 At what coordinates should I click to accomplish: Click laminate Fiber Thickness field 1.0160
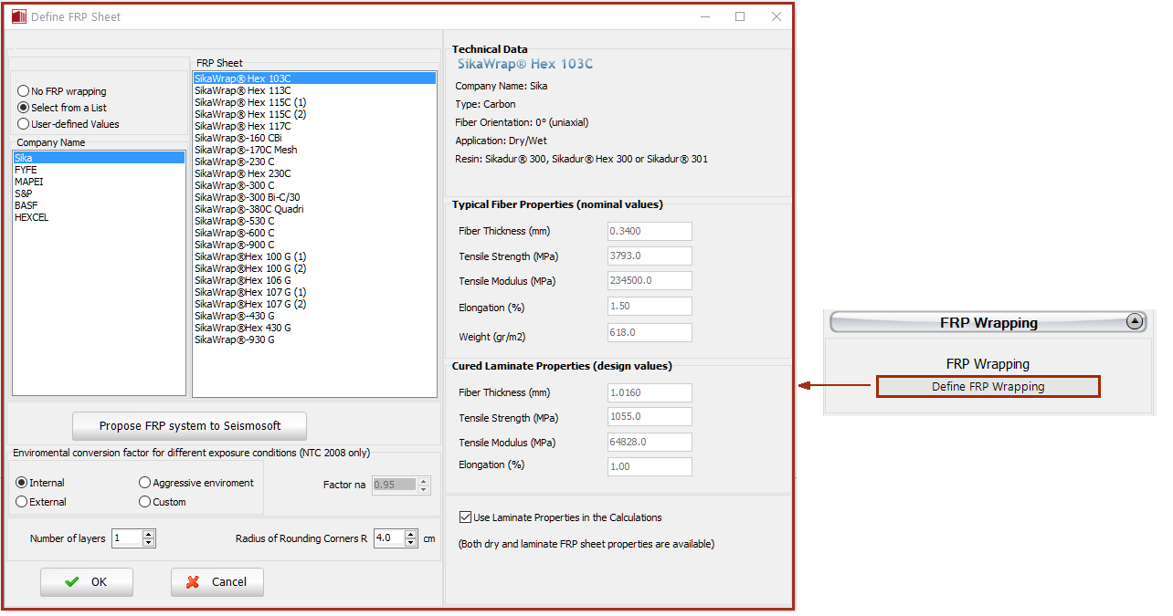(650, 392)
